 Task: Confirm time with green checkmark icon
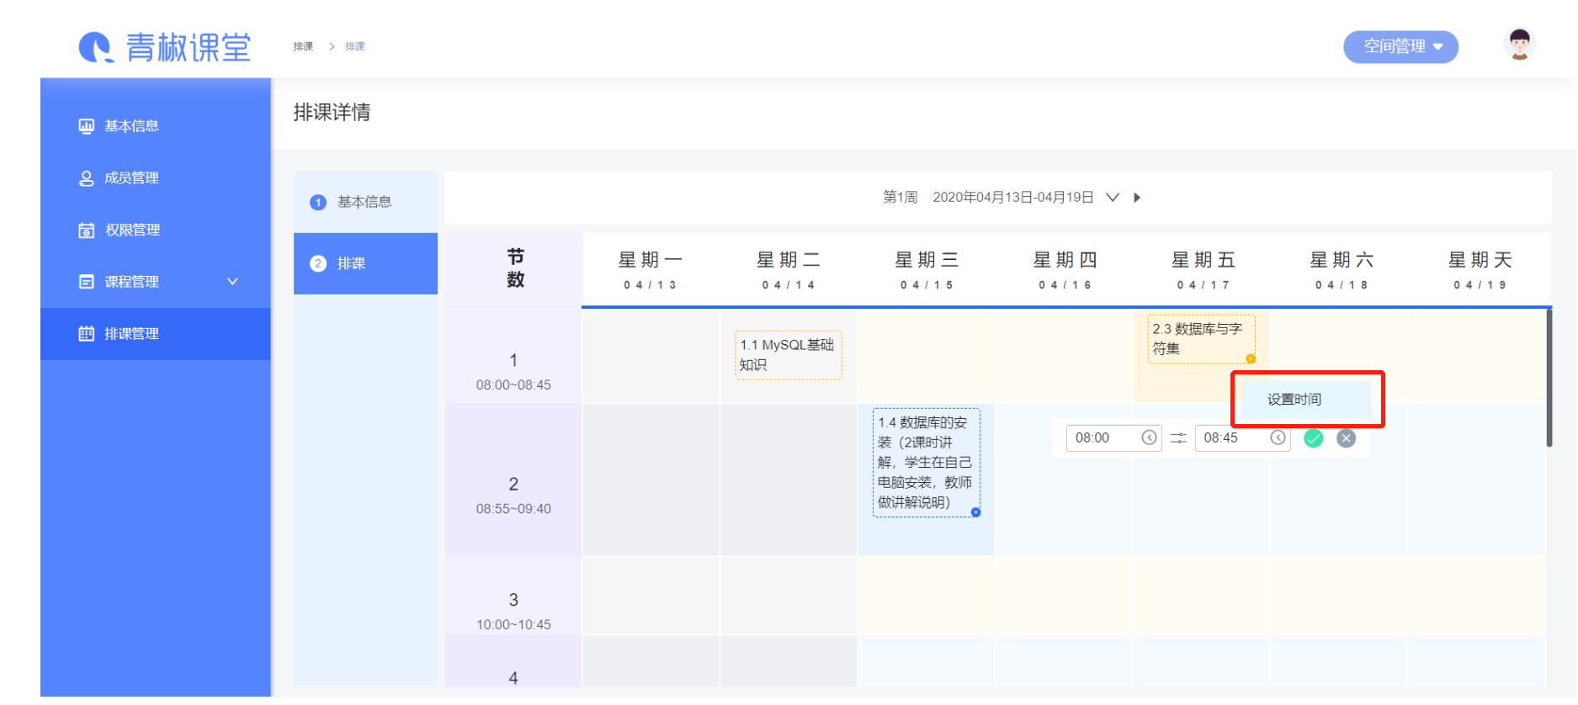pyautogui.click(x=1313, y=438)
